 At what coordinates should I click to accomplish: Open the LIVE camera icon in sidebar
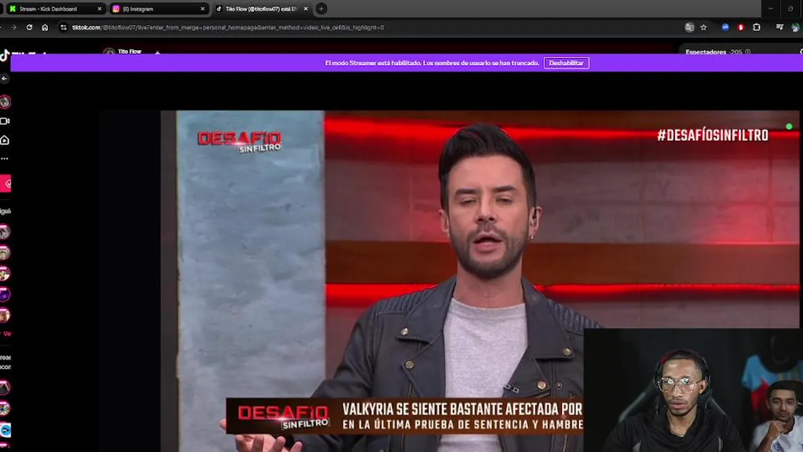(4, 121)
